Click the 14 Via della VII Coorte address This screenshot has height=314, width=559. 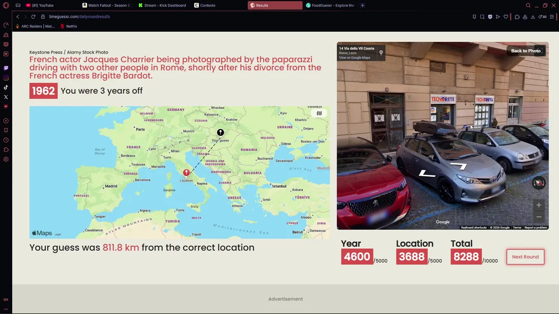[357, 48]
